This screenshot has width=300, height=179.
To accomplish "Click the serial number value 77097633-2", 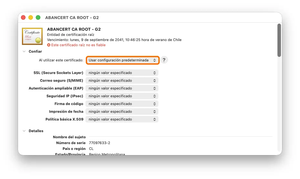I will point(99,143).
